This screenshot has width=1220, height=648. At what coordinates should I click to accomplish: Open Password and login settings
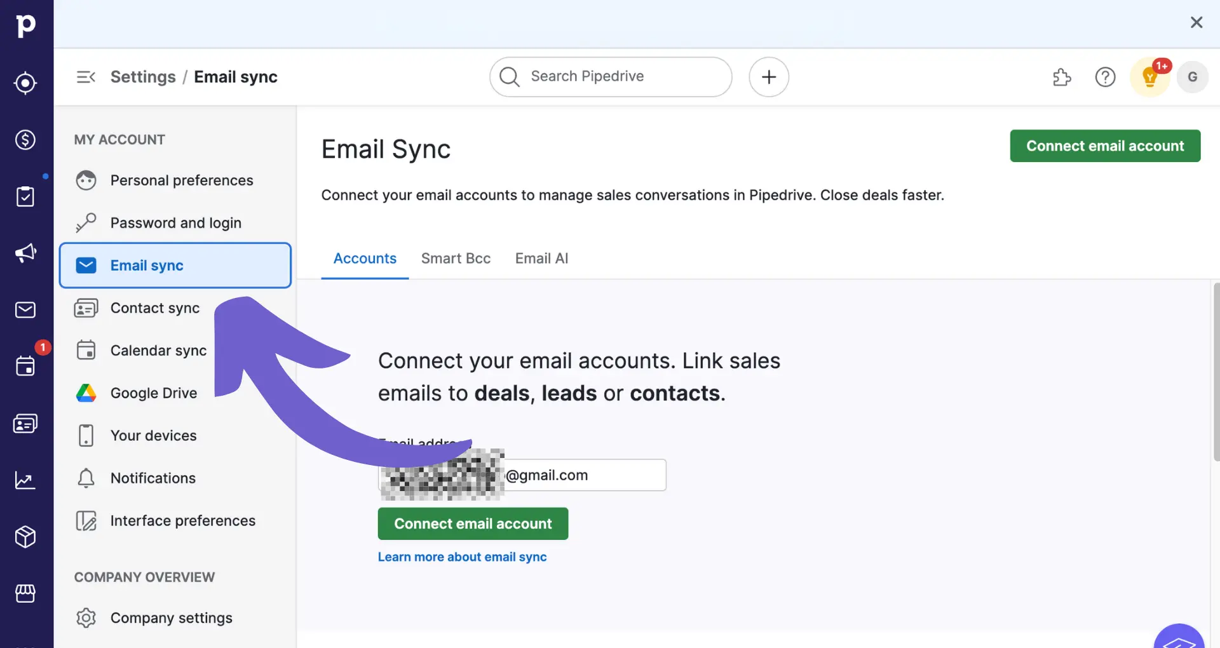175,223
